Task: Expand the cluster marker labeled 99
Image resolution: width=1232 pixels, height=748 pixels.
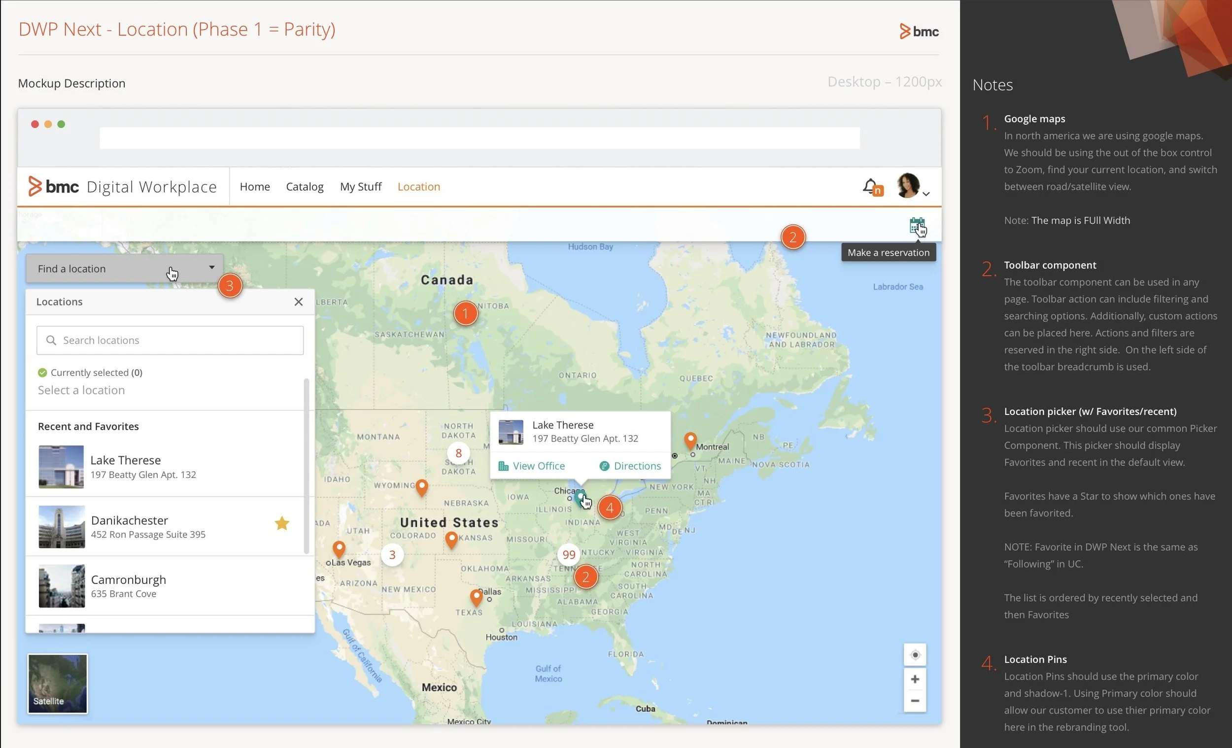Action: pos(569,554)
